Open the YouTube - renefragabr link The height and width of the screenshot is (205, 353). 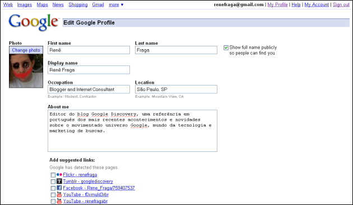pyautogui.click(x=85, y=201)
